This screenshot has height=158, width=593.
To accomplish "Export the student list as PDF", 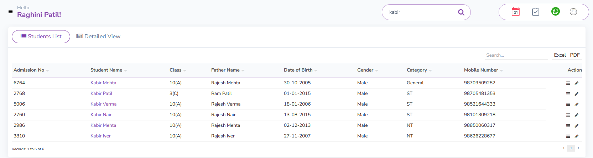I will click(x=575, y=55).
